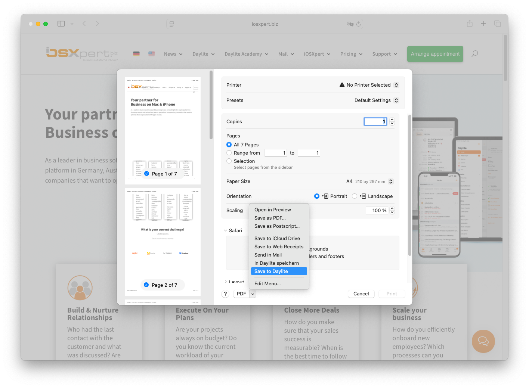Select All 7 Pages radio button
The image size is (529, 388).
[229, 145]
